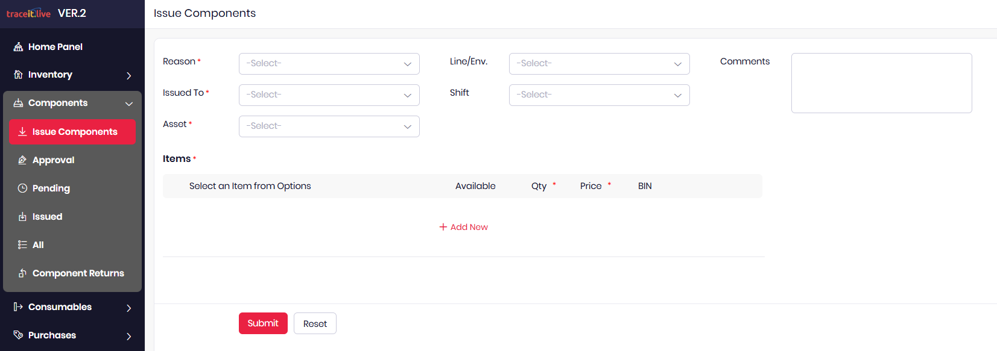
Task: Expand the Consumables menu chevron
Action: pos(128,308)
